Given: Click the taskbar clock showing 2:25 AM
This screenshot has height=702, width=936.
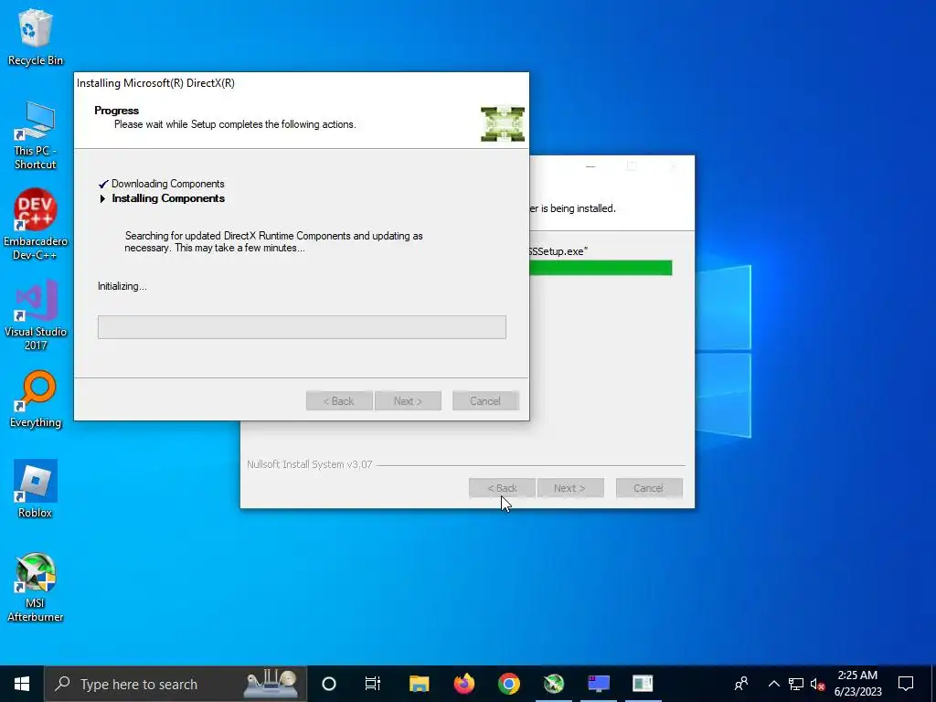Looking at the screenshot, I should (x=857, y=684).
